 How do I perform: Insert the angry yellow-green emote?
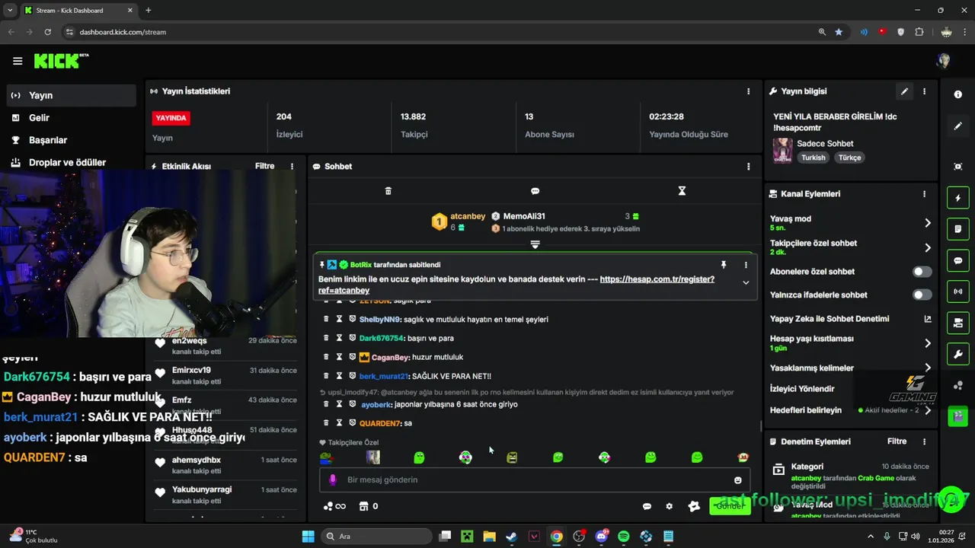512,457
